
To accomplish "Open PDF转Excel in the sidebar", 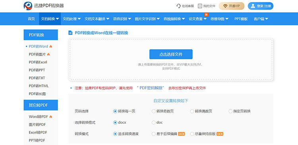I will (38, 62).
